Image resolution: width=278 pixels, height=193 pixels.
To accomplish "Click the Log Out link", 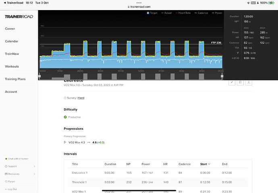I will (12, 189).
